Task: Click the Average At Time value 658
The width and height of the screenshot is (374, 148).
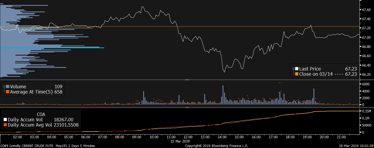Action: (x=58, y=92)
